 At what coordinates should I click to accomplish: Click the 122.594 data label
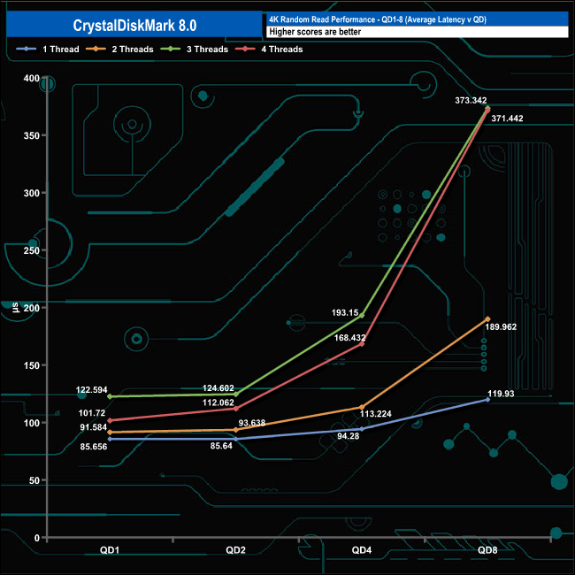coord(92,390)
